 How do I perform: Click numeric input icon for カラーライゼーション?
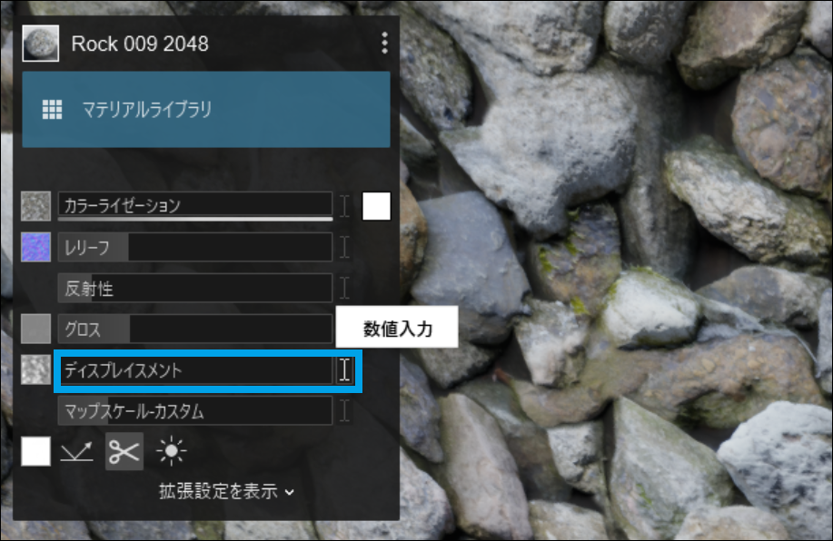pyautogui.click(x=345, y=206)
